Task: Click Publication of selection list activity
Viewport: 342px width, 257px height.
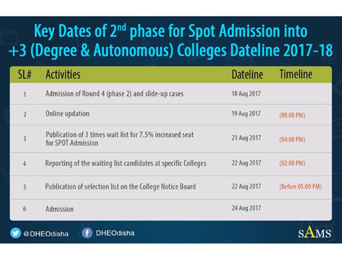Action: 120,187
